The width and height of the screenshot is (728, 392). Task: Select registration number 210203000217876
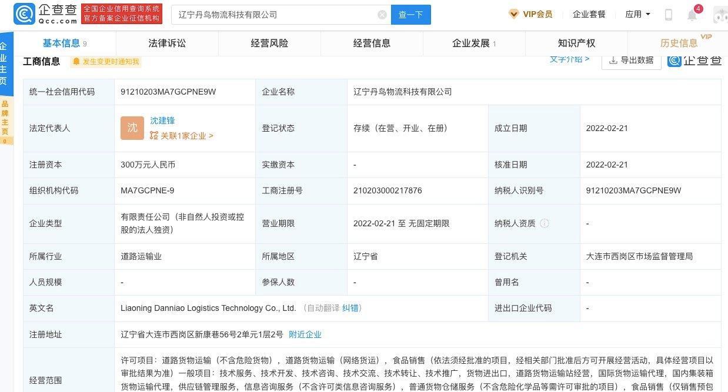tap(388, 190)
